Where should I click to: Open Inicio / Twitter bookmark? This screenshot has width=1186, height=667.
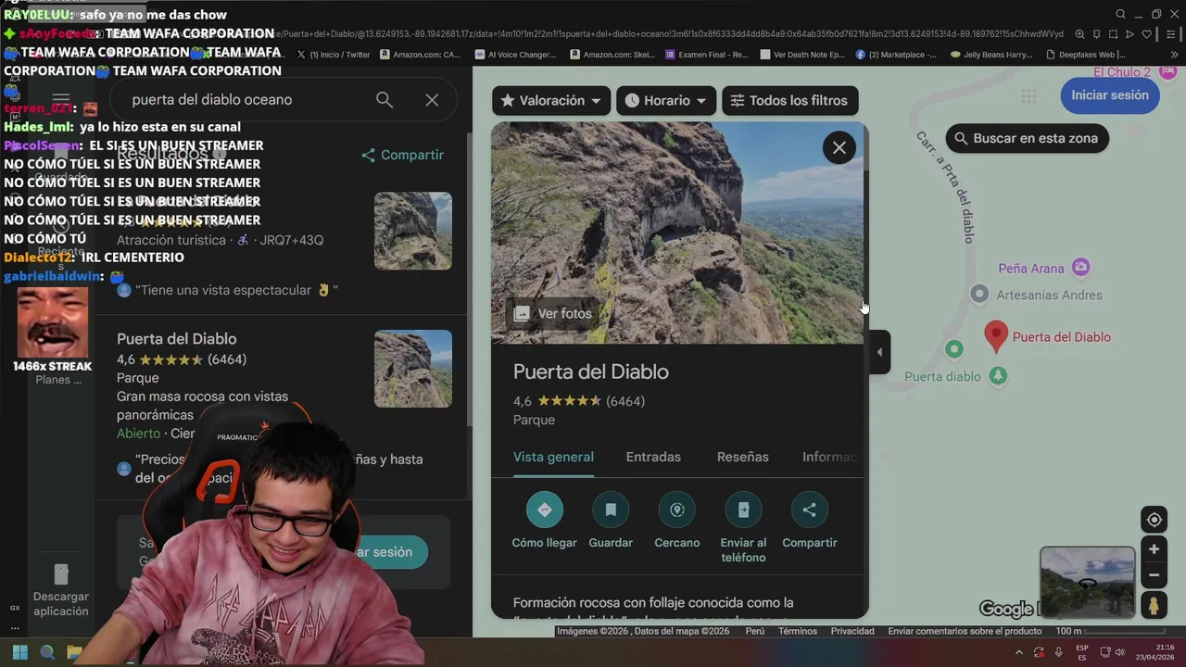pos(334,55)
